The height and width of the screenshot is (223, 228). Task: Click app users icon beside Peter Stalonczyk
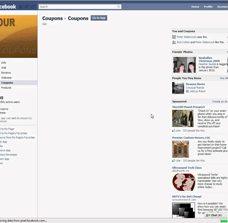coord(174,37)
